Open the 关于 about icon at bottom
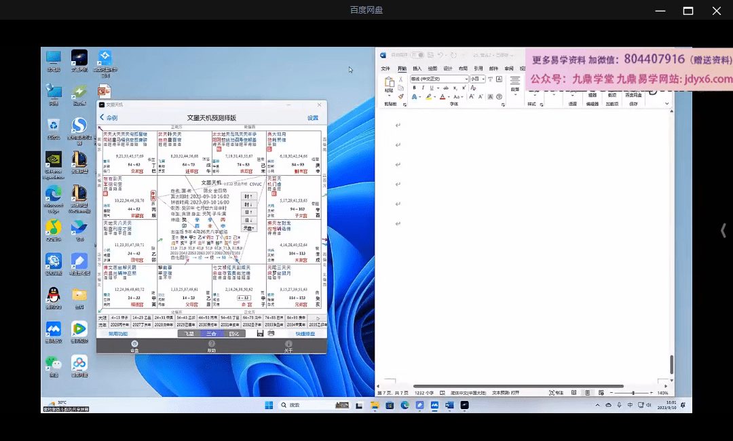This screenshot has height=441, width=733. pos(288,345)
